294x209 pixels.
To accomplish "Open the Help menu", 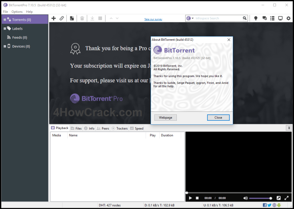I will [x=29, y=12].
